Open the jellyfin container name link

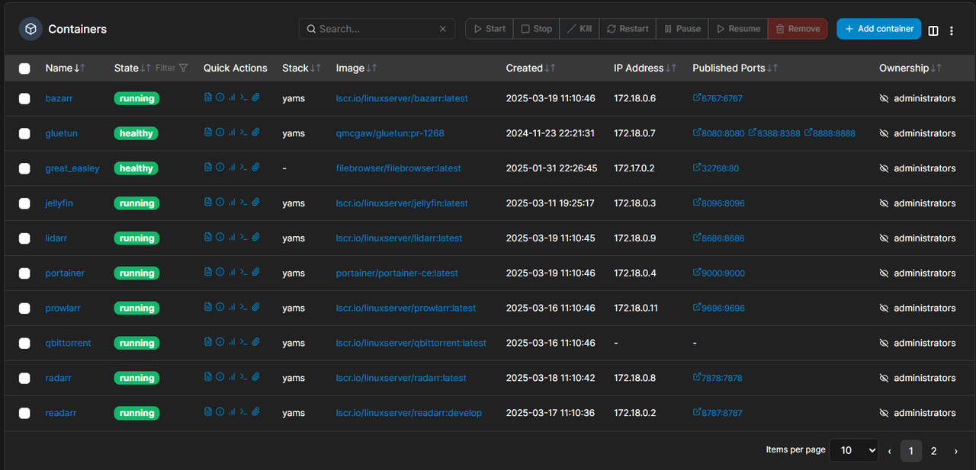coord(59,203)
